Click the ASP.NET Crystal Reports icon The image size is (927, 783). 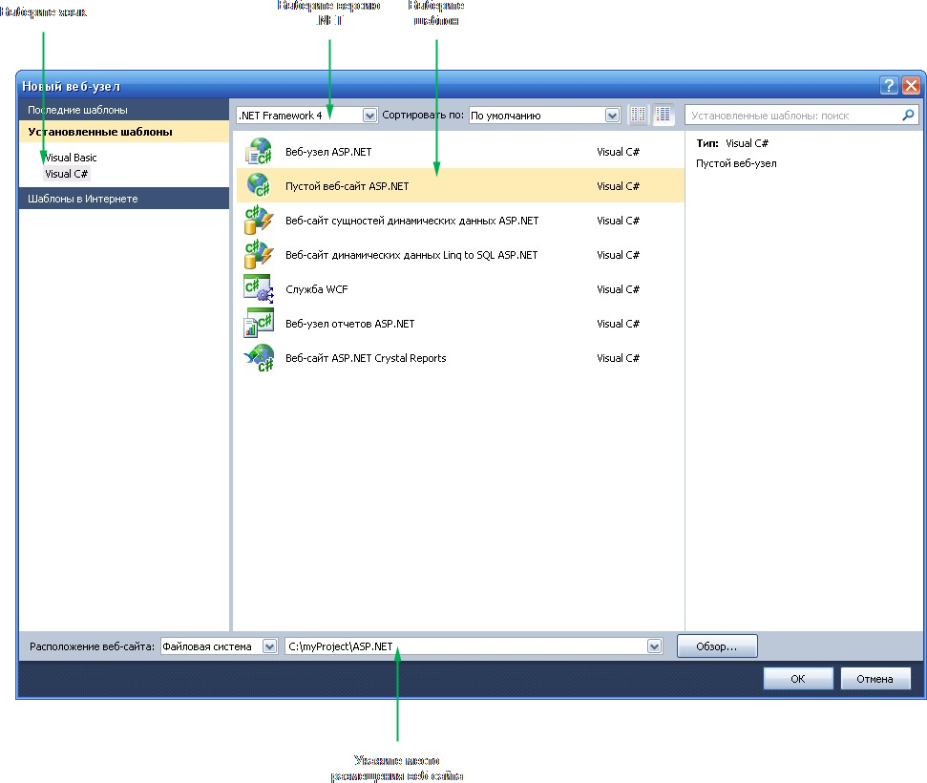click(x=259, y=358)
